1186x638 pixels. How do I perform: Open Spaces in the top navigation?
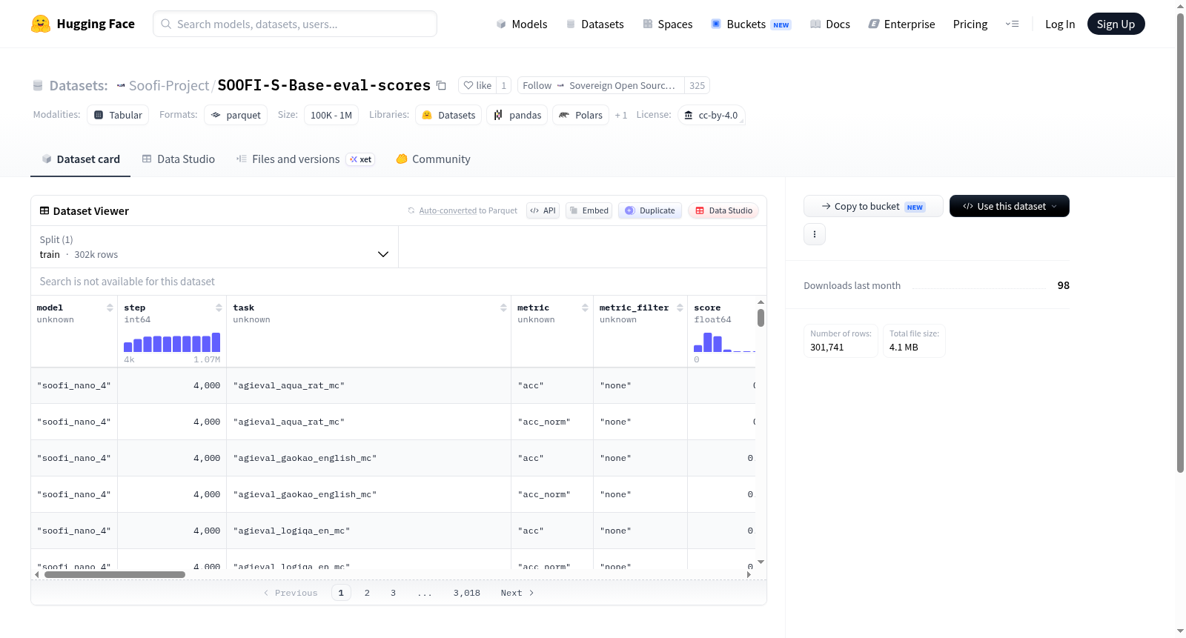click(668, 24)
